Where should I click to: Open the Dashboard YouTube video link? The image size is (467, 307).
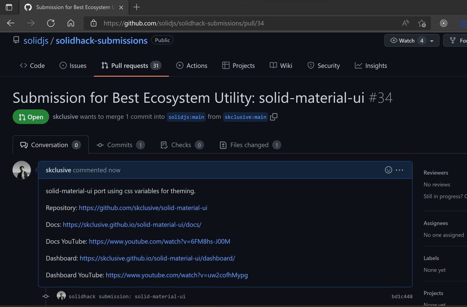pos(177,275)
